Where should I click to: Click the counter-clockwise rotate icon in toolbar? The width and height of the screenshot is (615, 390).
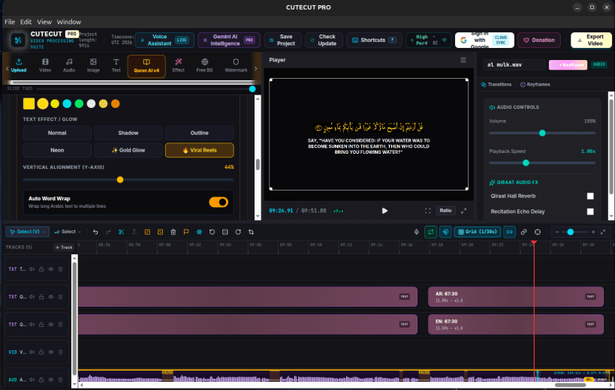pos(212,232)
